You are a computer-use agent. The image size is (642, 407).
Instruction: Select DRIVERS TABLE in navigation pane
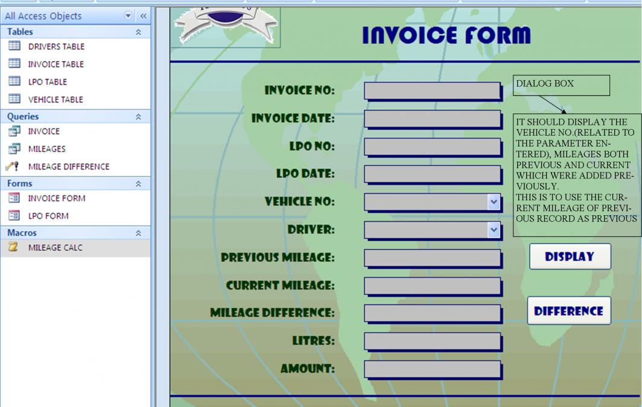click(75, 46)
